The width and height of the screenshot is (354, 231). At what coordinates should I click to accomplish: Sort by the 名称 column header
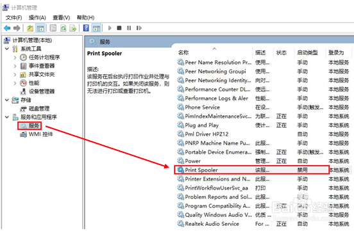coord(183,52)
